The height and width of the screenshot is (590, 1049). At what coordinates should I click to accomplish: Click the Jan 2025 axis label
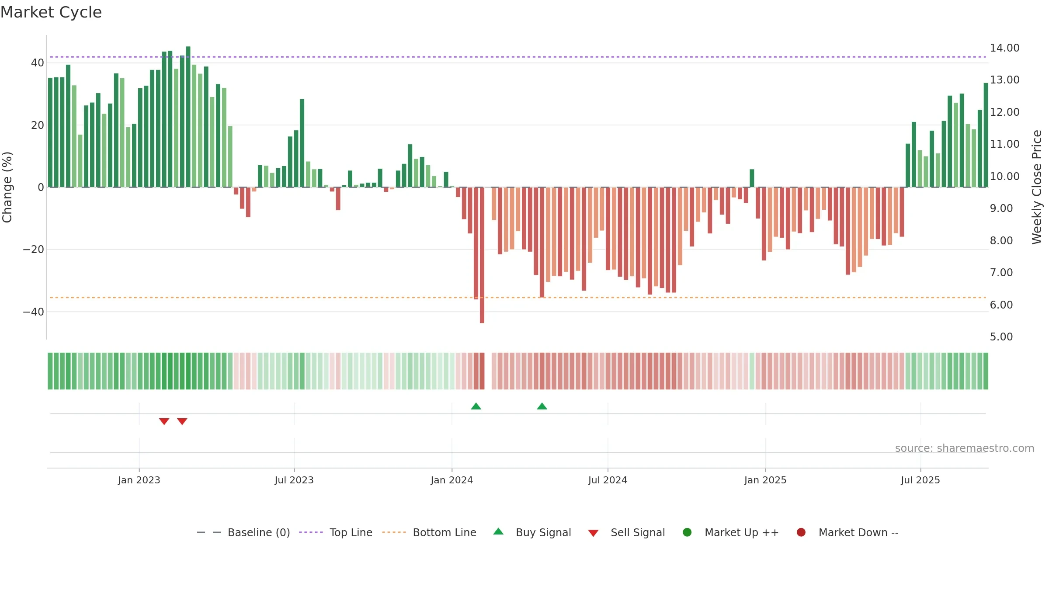pyautogui.click(x=765, y=480)
